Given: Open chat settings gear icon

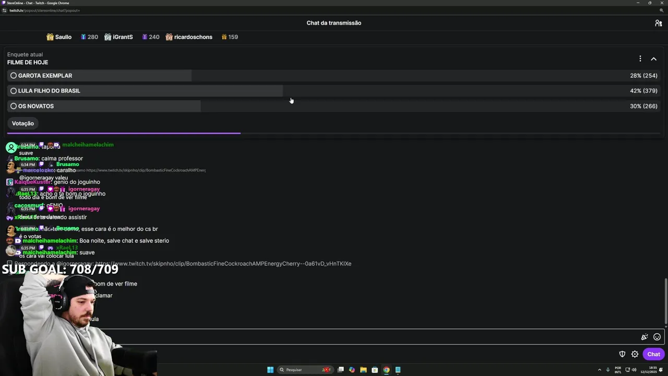Looking at the screenshot, I should pos(635,354).
